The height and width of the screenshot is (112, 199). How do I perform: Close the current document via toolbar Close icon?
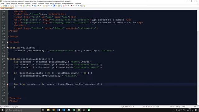click(x=11, y=6)
